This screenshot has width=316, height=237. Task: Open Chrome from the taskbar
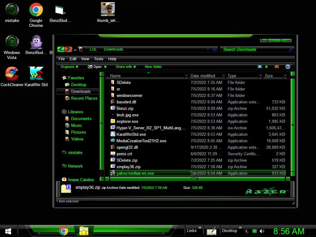[64, 231]
